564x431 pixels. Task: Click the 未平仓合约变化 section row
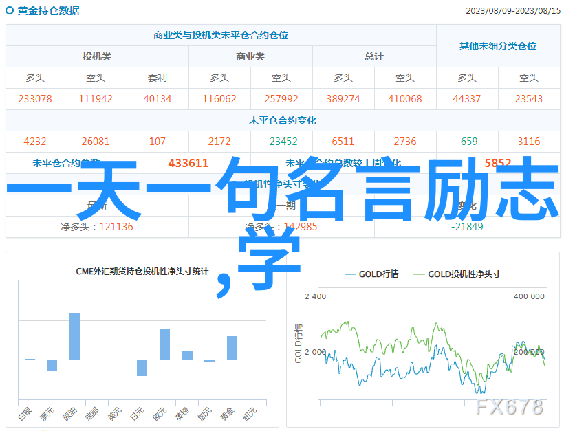[283, 120]
